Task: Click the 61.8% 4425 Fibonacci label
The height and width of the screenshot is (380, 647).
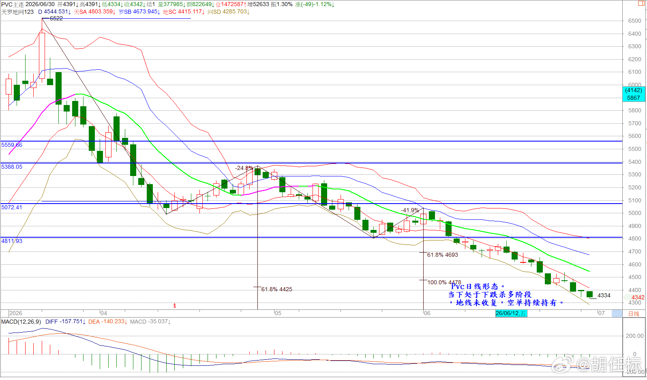Action: 277,289
